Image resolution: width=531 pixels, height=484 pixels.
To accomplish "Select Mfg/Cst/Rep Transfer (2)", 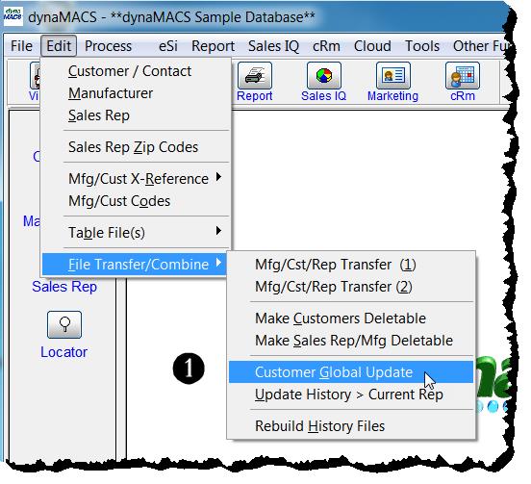I will click(351, 287).
